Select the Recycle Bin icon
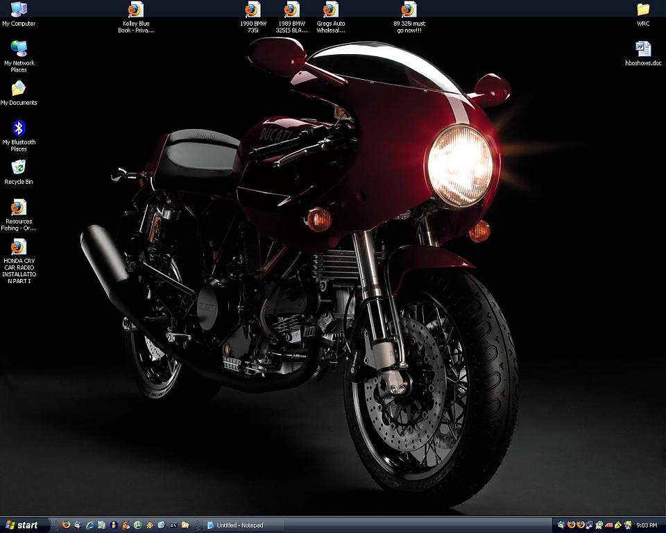 (19, 168)
